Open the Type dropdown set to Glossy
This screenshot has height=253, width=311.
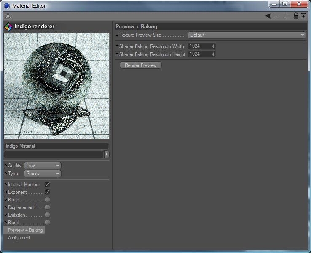pyautogui.click(x=43, y=174)
